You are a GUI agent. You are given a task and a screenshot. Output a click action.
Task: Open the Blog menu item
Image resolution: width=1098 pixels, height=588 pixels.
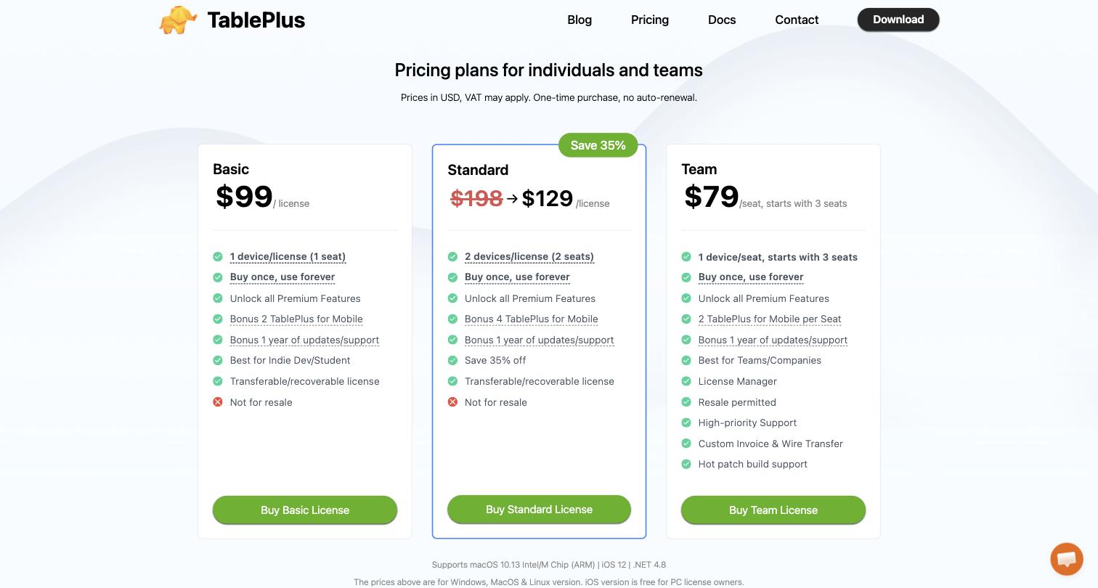(579, 20)
